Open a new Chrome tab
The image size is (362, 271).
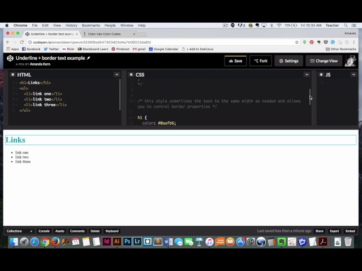[143, 34]
